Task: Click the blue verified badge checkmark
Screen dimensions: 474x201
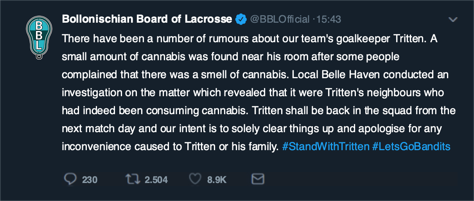Action: 240,19
